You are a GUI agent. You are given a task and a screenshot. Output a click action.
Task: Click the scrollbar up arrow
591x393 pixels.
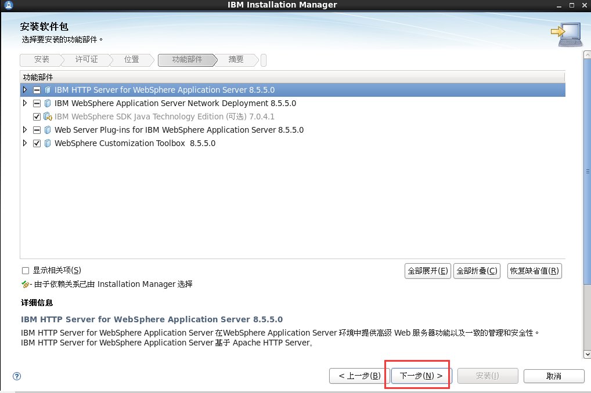point(588,55)
